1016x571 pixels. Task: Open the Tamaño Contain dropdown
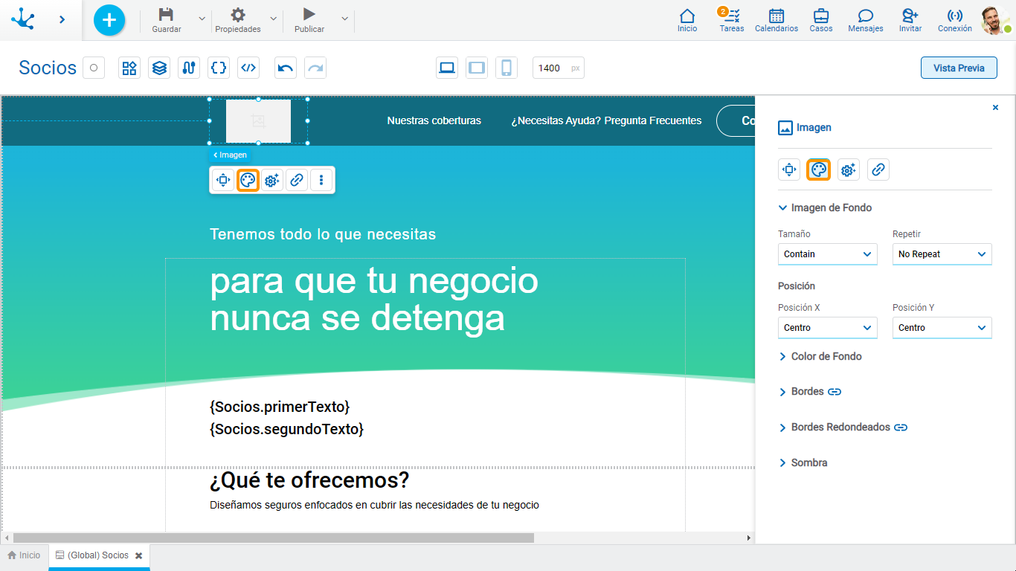coord(828,254)
